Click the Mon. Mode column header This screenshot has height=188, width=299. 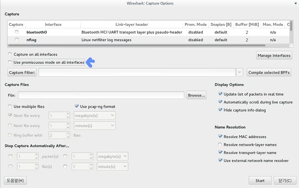[x=273, y=25]
